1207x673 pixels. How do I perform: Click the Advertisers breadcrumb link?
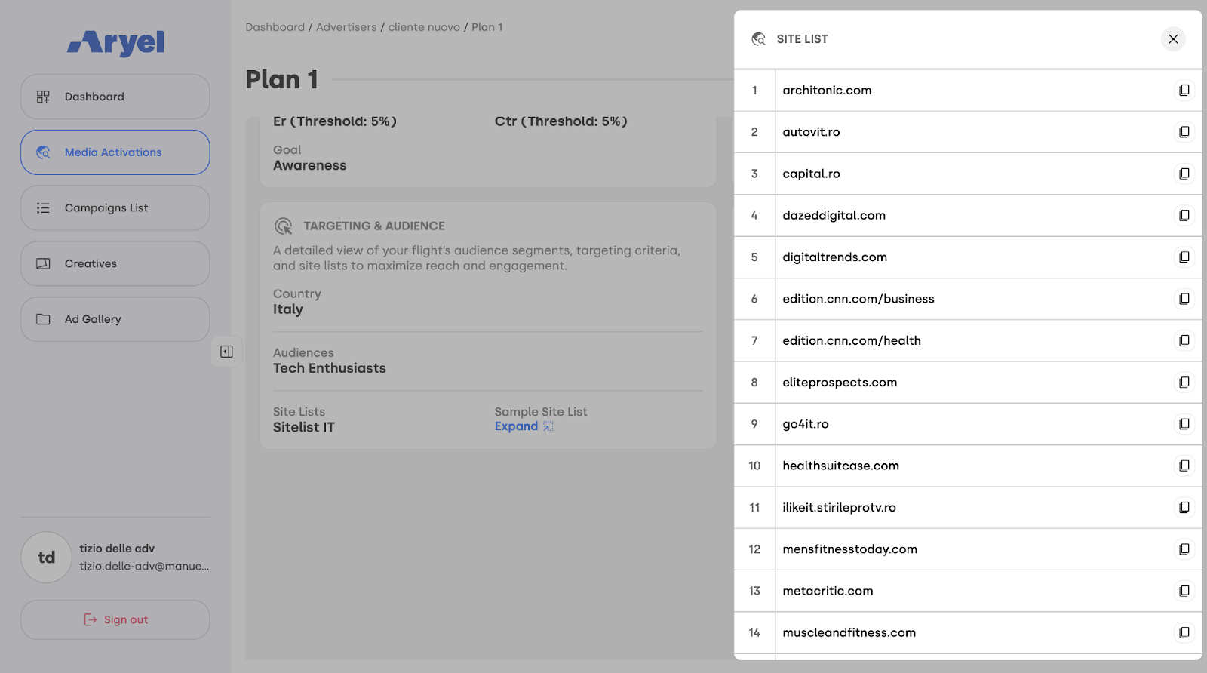coord(346,27)
